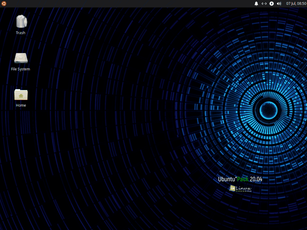Select the File System drive icon
The image size is (307, 230).
pos(21,58)
